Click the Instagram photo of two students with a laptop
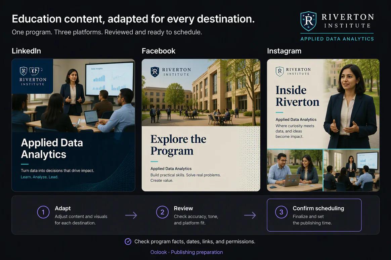The image size is (391, 260). pos(295,171)
